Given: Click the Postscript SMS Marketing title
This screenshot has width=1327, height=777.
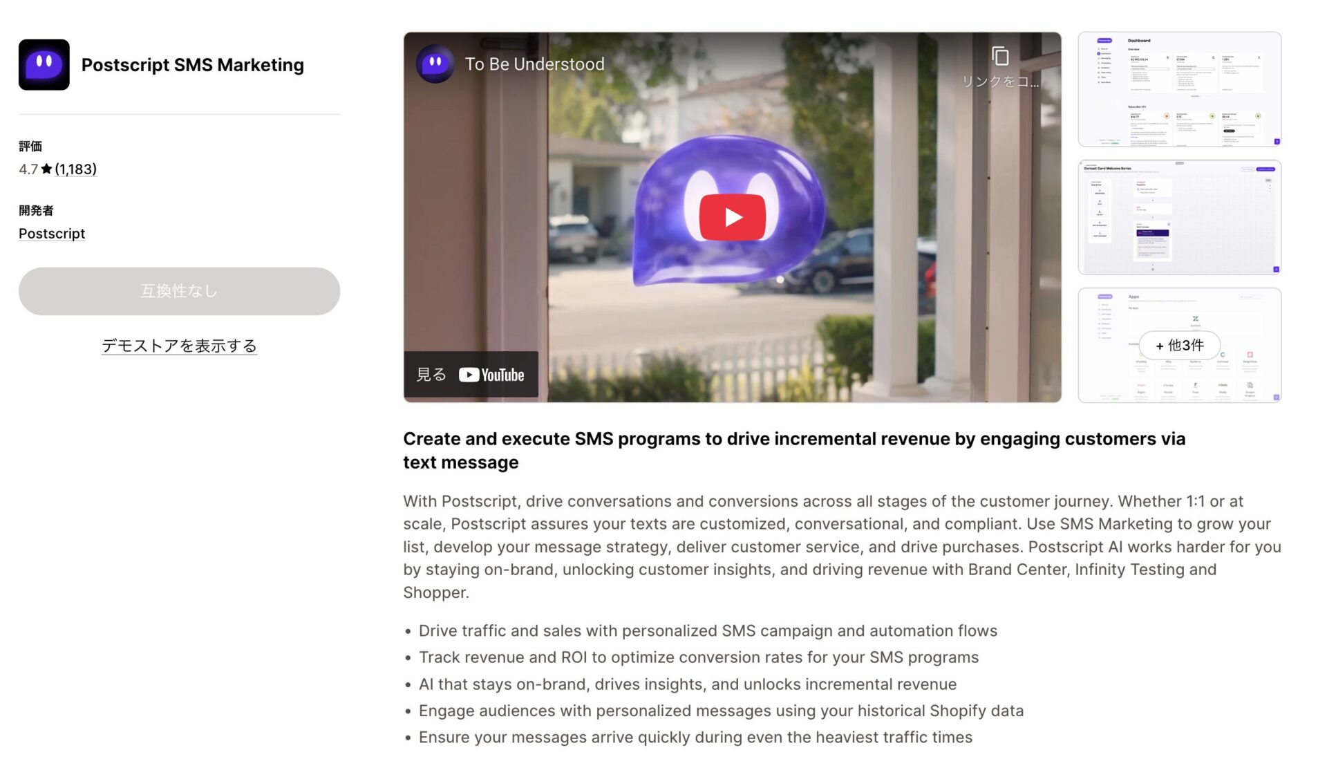Looking at the screenshot, I should pos(193,65).
